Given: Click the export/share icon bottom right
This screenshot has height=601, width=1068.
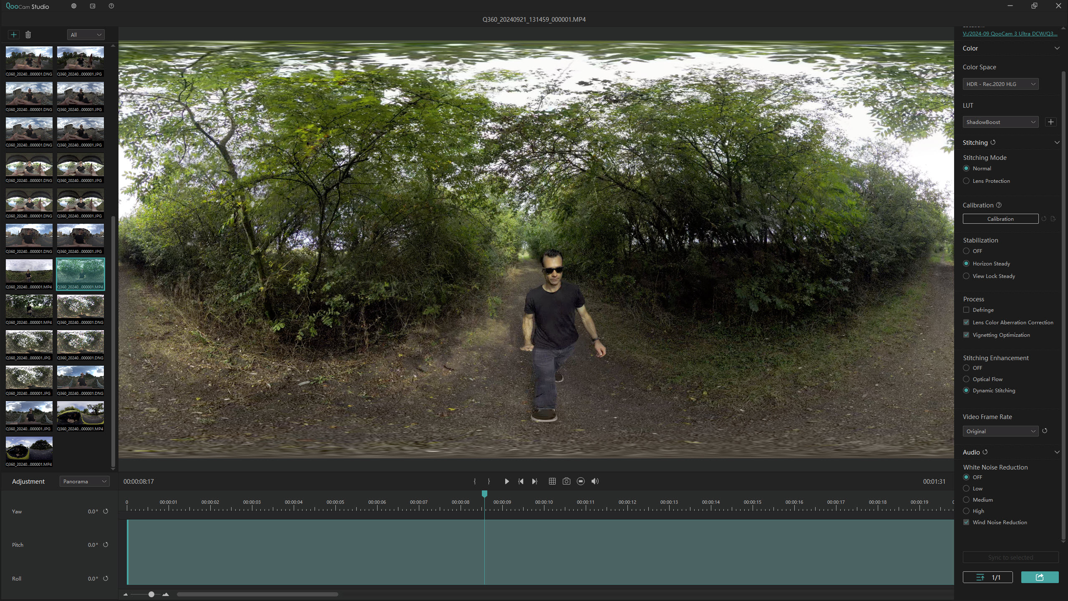Looking at the screenshot, I should [1039, 577].
